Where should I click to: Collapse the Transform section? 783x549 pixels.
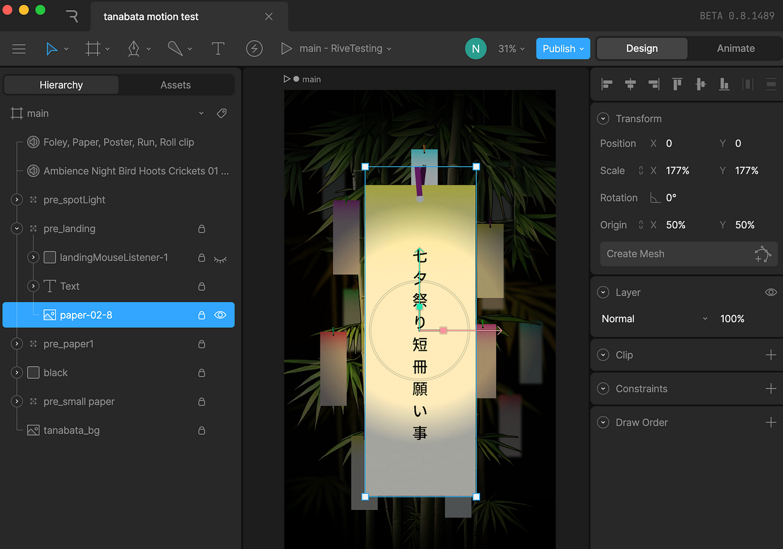click(603, 119)
